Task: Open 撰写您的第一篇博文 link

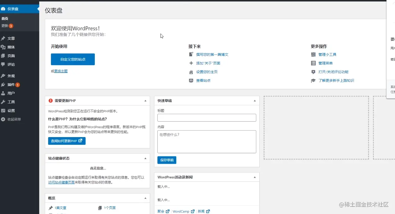Action: tap(212, 55)
